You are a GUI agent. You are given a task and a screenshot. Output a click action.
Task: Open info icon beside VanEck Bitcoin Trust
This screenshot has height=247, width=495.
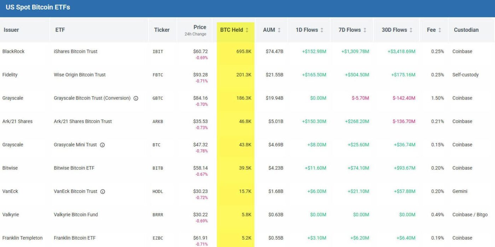103,192
